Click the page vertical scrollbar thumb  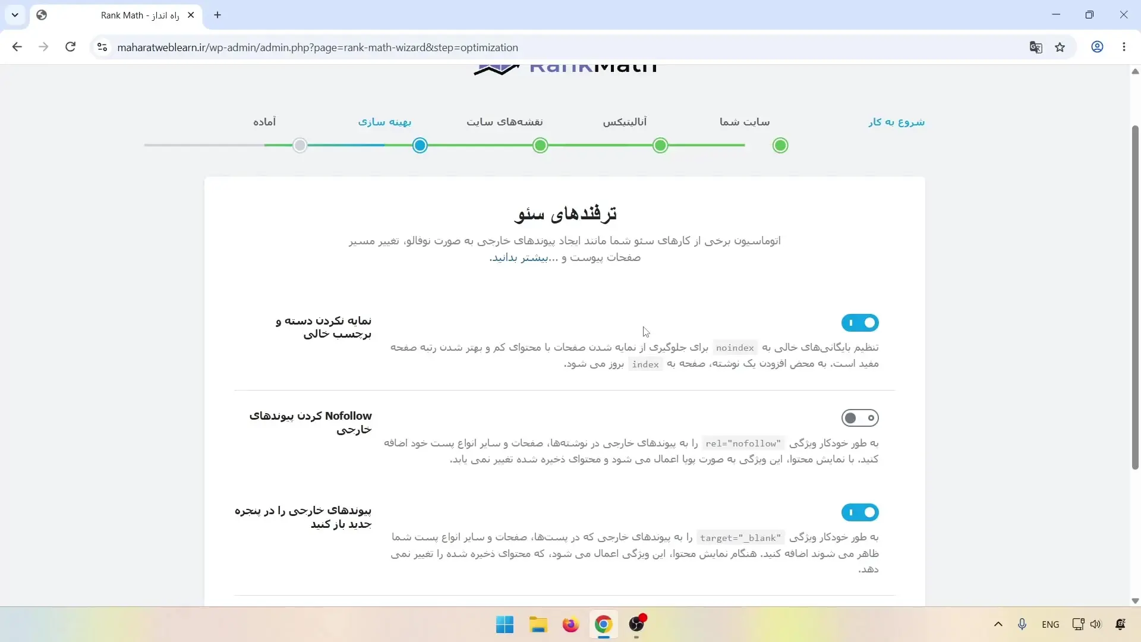click(x=1135, y=297)
